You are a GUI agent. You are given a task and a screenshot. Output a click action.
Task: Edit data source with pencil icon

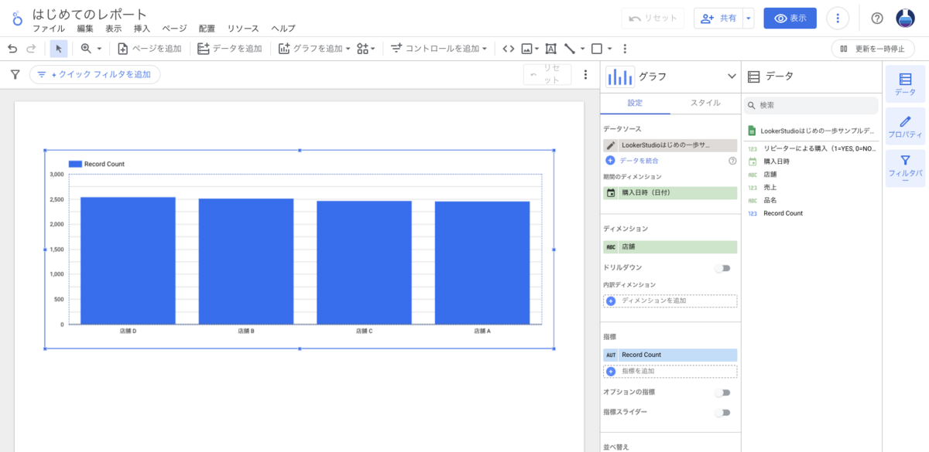pyautogui.click(x=611, y=145)
